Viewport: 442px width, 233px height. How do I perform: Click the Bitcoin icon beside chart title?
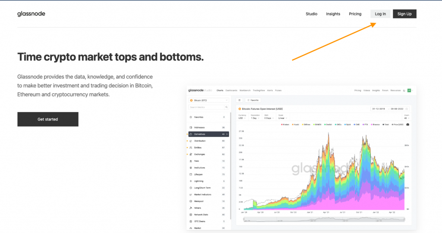240,109
